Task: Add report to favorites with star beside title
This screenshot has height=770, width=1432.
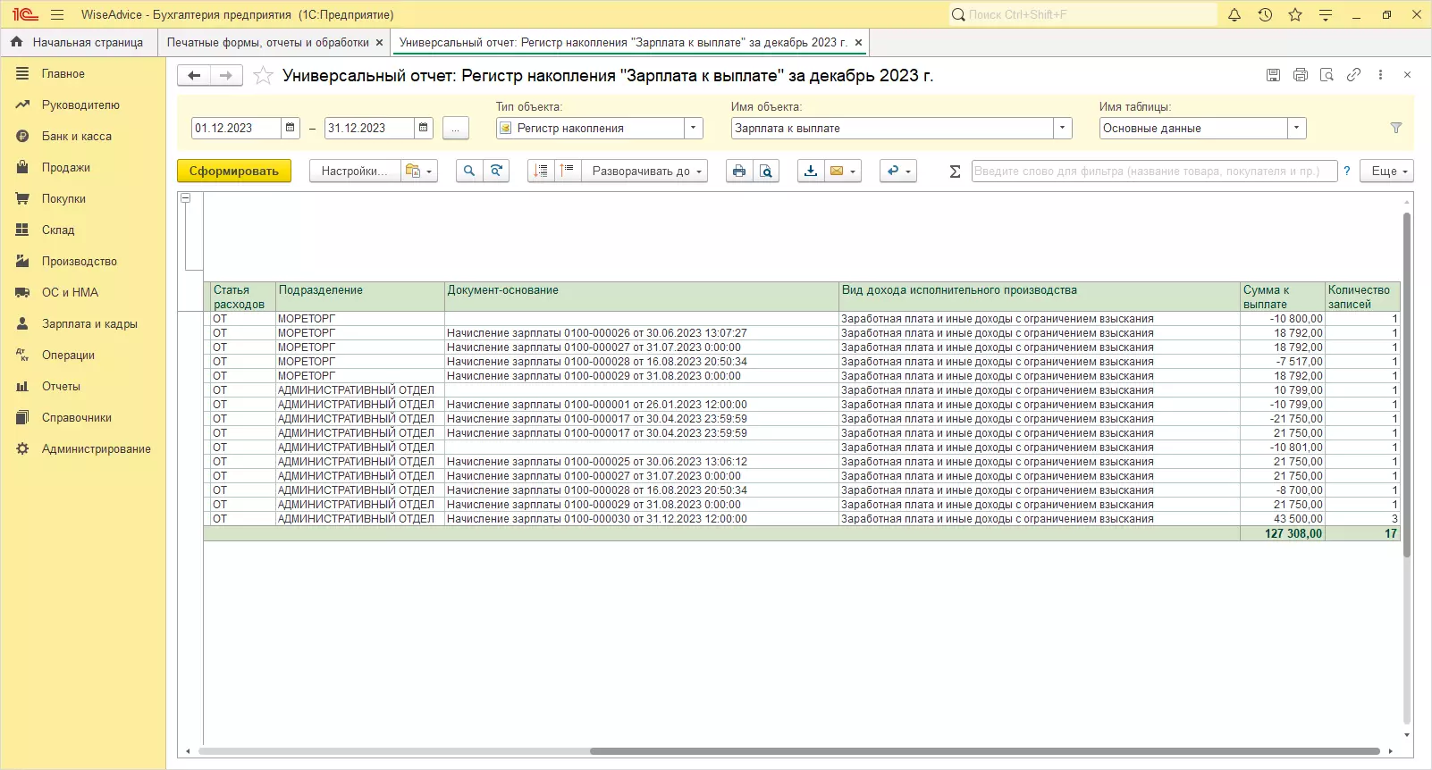Action: pos(263,76)
